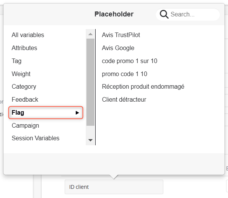228x198 pixels.
Task: Click the magnifying glass search icon
Action: click(164, 14)
